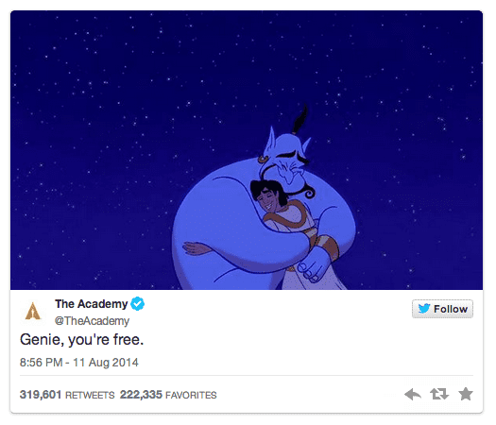The height and width of the screenshot is (425, 496).
Task: Click the 11 Aug 2014 date text
Action: coord(106,363)
